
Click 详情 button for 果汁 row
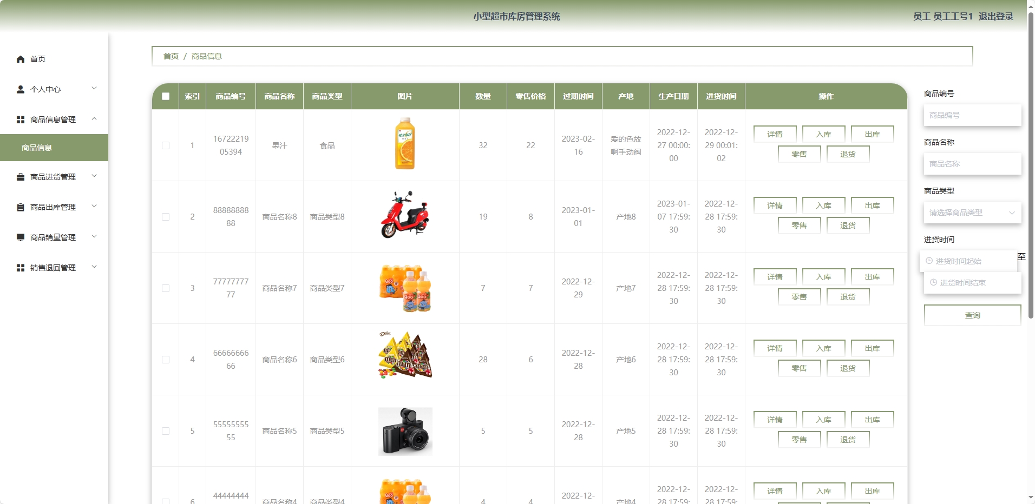pos(775,134)
